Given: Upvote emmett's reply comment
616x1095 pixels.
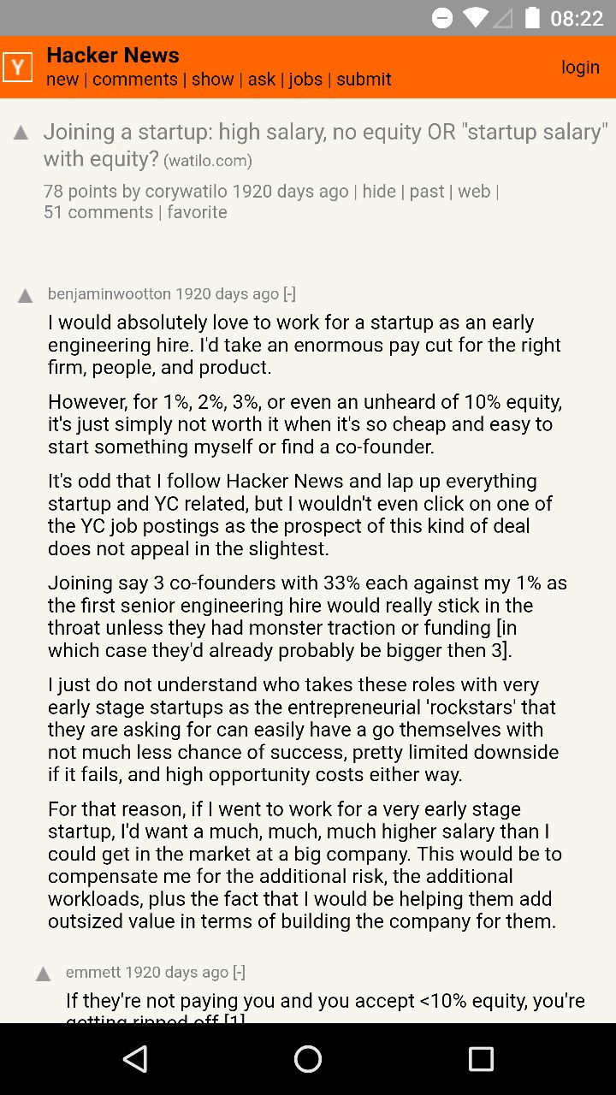Looking at the screenshot, I should tap(44, 974).
